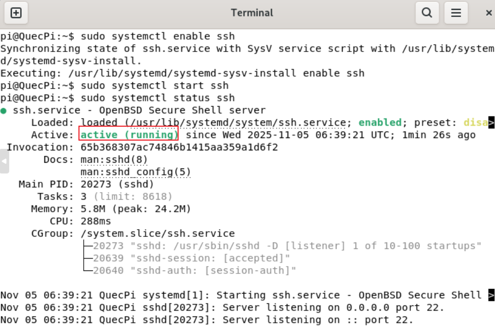Screen dimensions: 495x326
Task: Click the left edge panel arrow
Action: (x=5, y=162)
